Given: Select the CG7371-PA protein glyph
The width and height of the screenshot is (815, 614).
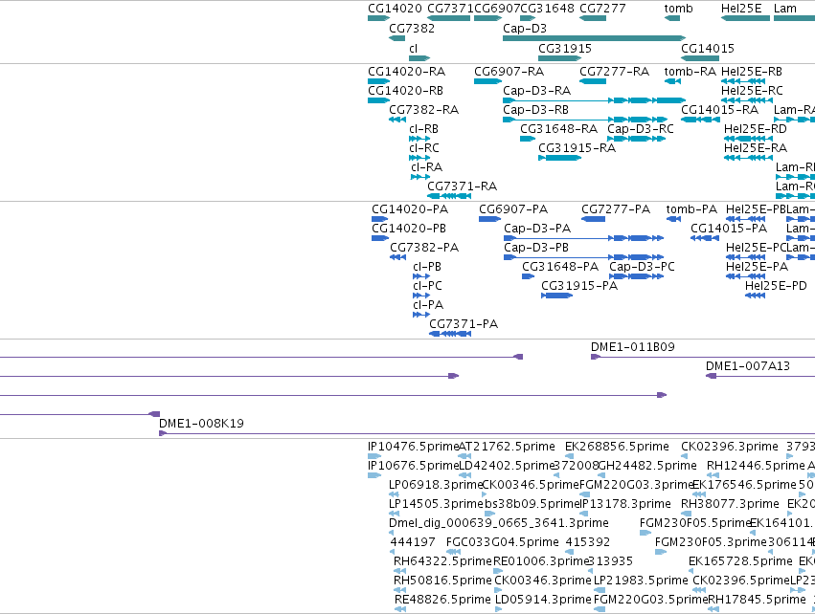Looking at the screenshot, I should click(449, 334).
